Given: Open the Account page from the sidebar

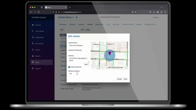Looking at the screenshot, I should 38,25.
